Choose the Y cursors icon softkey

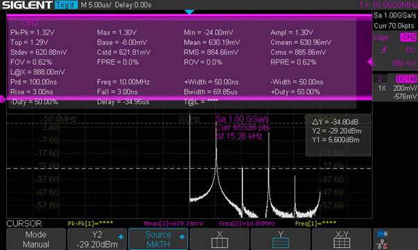(281, 239)
